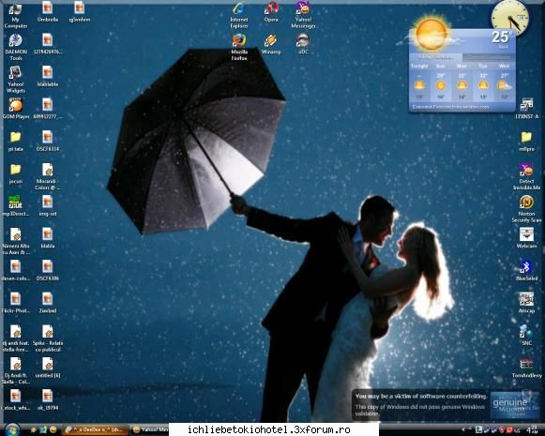Open the 'pt tata' folder

click(x=16, y=142)
